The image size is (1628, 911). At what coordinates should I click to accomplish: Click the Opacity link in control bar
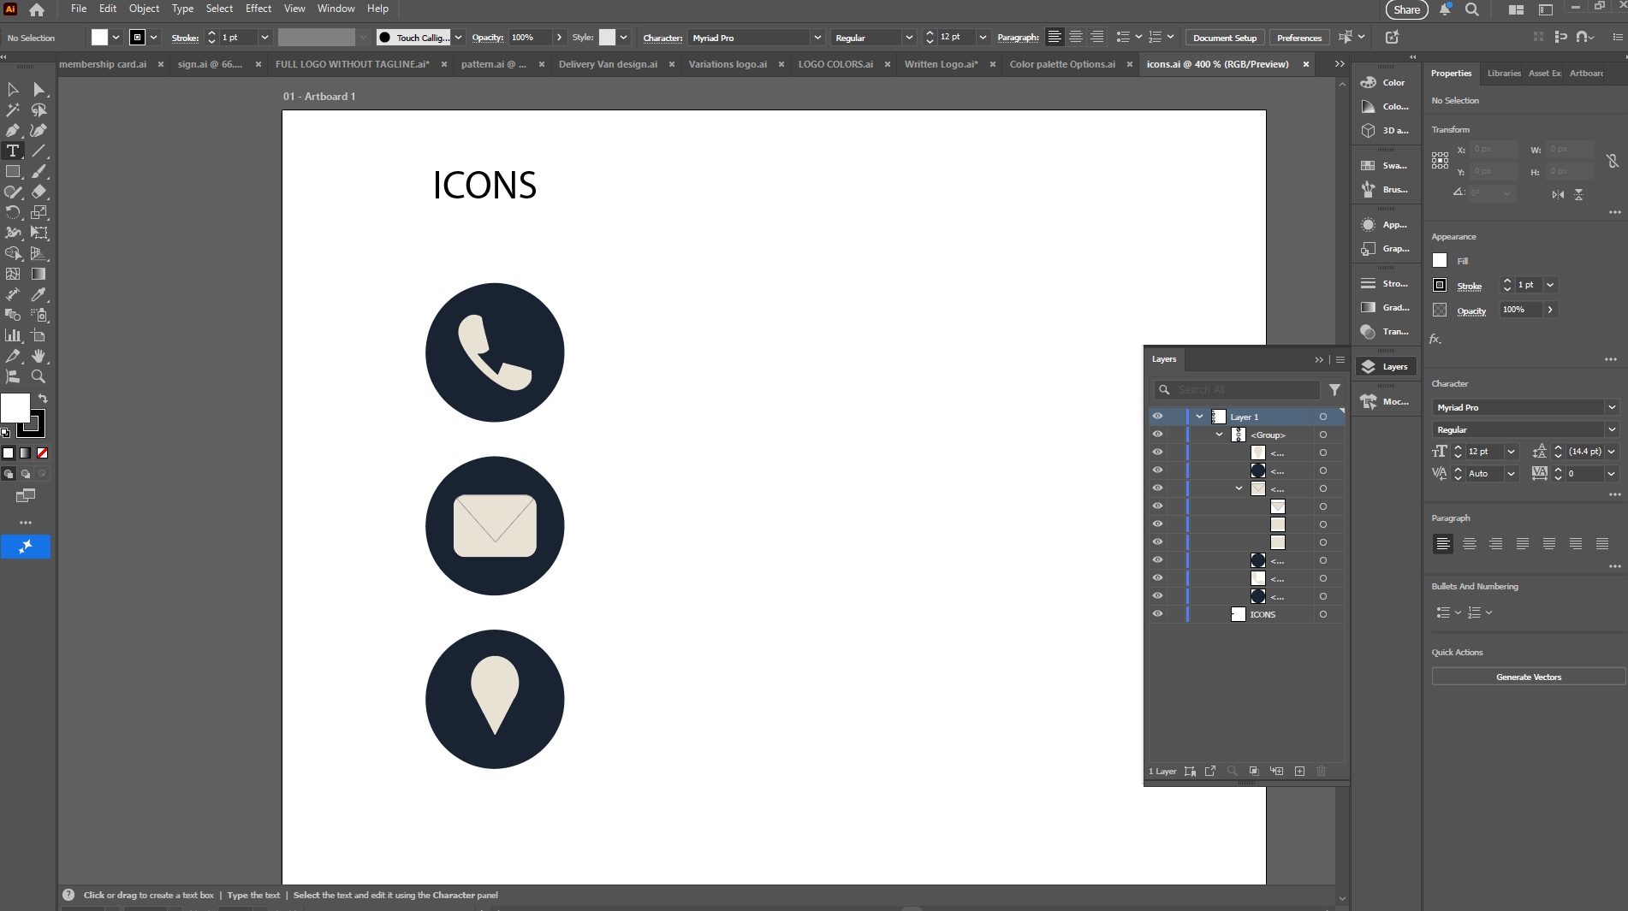click(x=488, y=38)
